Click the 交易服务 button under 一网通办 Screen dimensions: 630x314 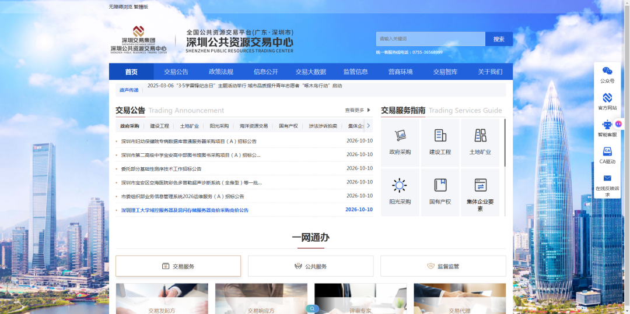(x=178, y=266)
